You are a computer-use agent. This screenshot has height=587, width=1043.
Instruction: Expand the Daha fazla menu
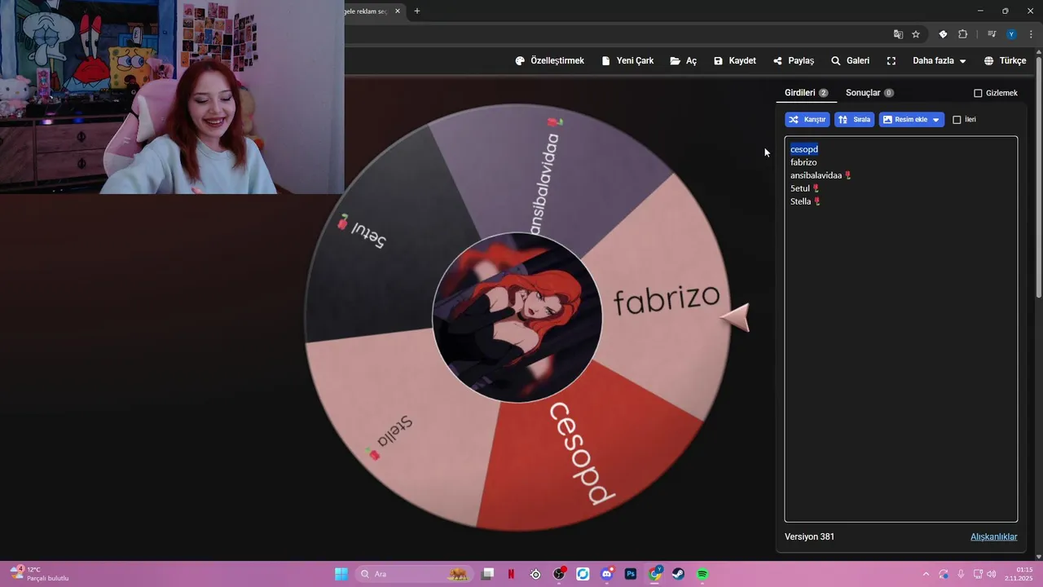pos(940,61)
